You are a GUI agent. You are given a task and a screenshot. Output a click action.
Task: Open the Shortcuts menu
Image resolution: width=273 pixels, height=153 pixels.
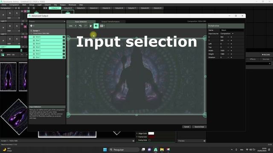tap(72, 5)
